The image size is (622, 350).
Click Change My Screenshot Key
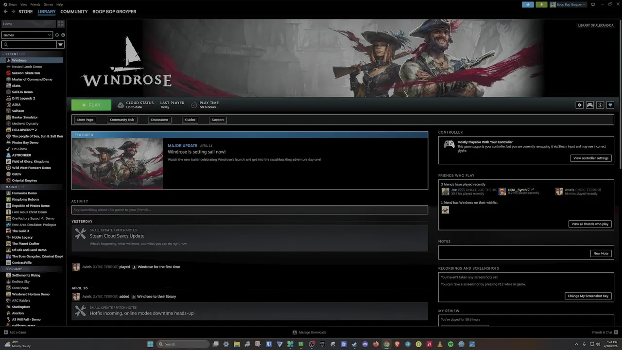pos(588,296)
